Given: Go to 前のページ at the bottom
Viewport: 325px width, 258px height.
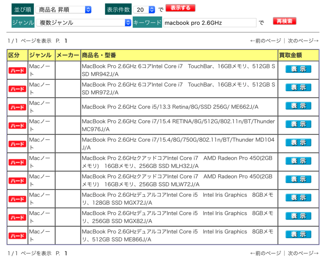Looking at the screenshot, I should (x=266, y=253).
